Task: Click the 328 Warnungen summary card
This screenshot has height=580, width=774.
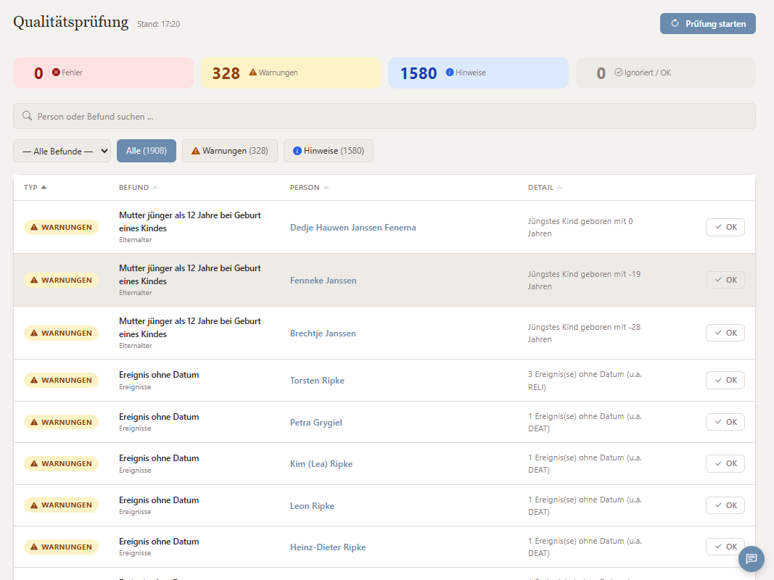Action: click(291, 73)
